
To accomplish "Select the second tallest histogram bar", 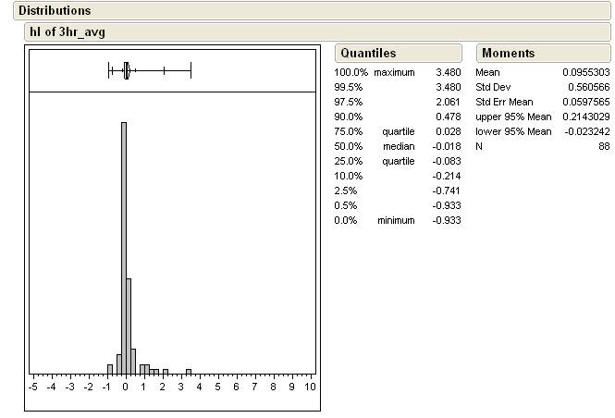I will click(129, 326).
